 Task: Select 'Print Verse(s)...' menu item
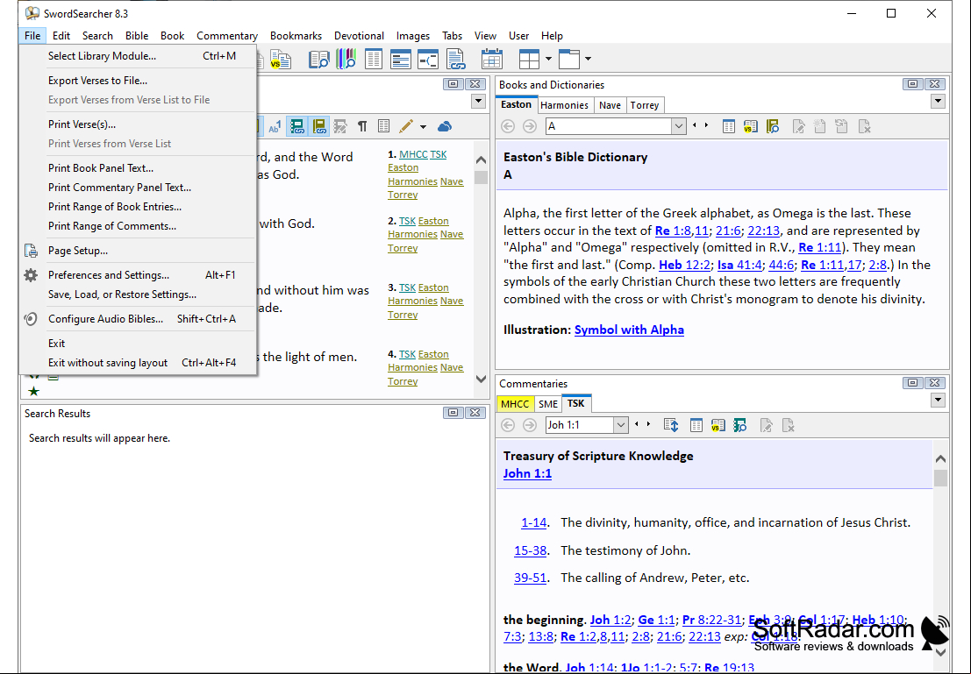coord(138,124)
